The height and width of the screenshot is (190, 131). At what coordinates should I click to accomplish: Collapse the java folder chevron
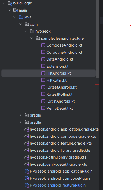[x=15, y=17]
